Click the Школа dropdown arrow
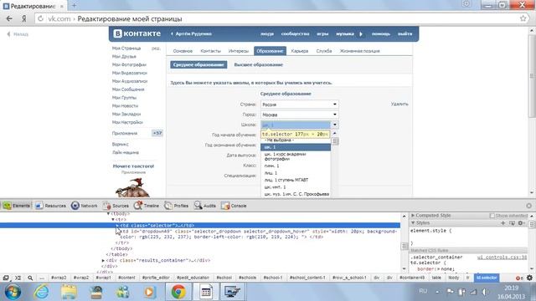The width and height of the screenshot is (536, 301). 335,125
